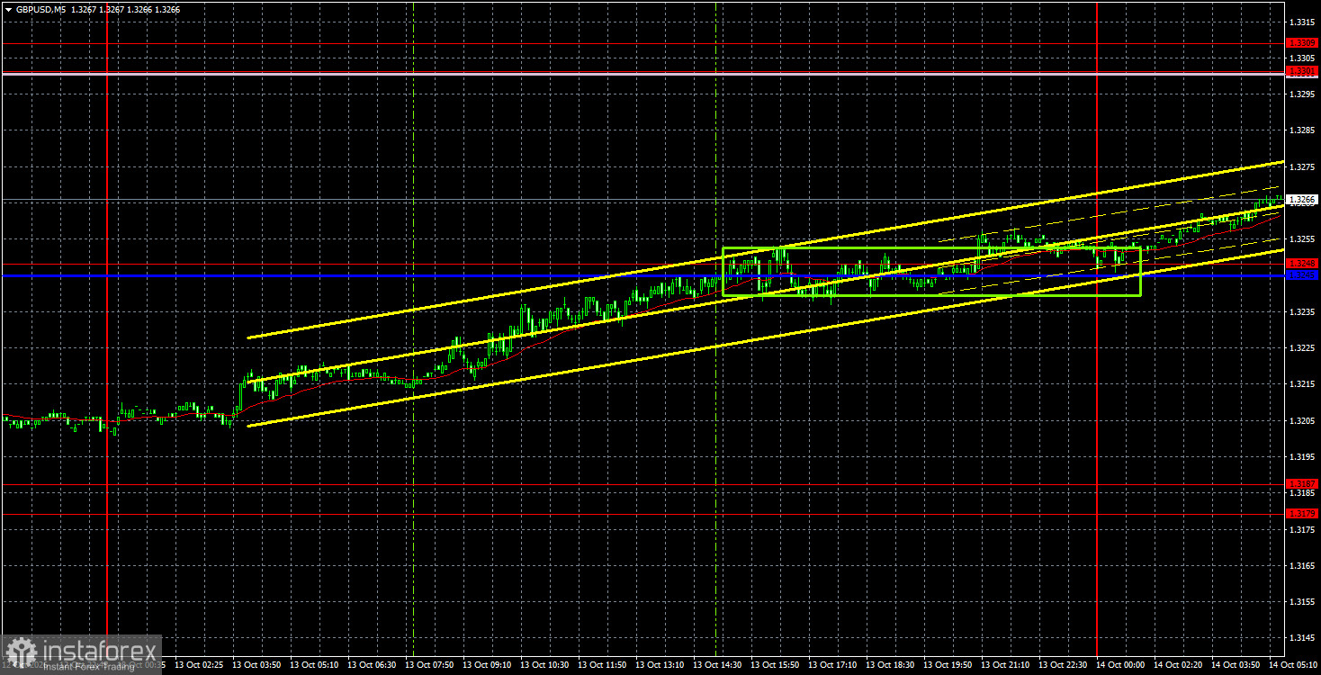This screenshot has height=675, width=1321.
Task: Click the 13 Oct 18:30 time label
Action: (x=892, y=666)
